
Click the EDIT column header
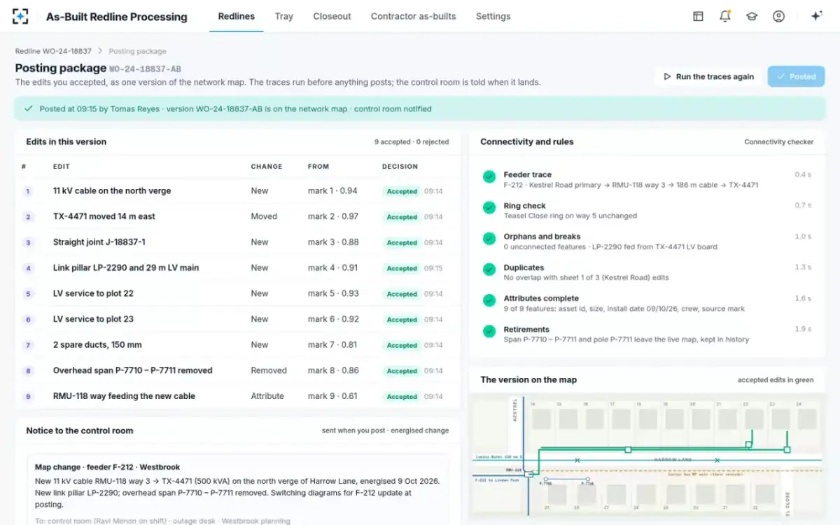[x=62, y=167]
